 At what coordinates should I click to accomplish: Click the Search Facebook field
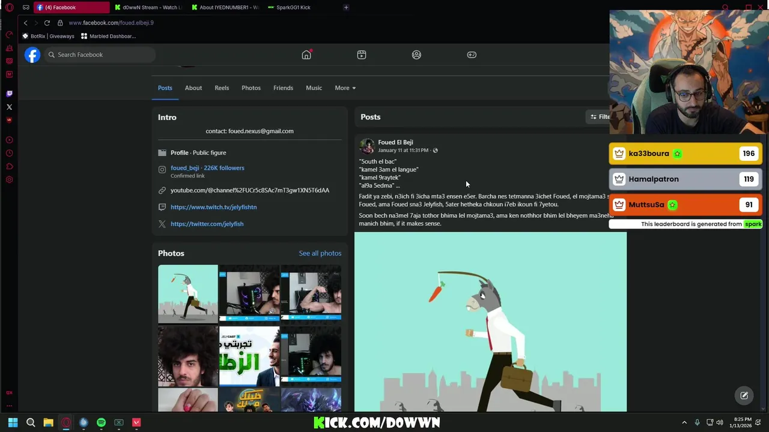[x=100, y=55]
